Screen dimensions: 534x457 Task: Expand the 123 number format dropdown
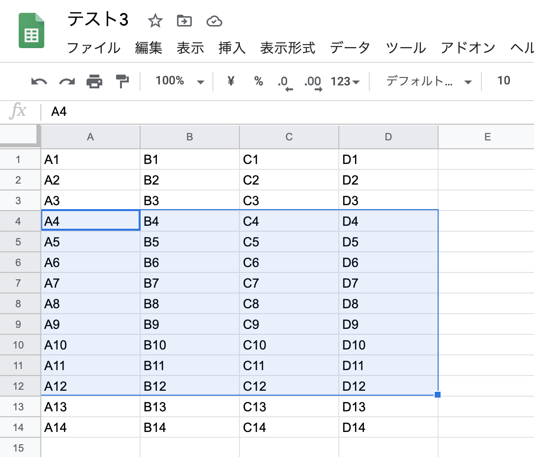[x=345, y=81]
